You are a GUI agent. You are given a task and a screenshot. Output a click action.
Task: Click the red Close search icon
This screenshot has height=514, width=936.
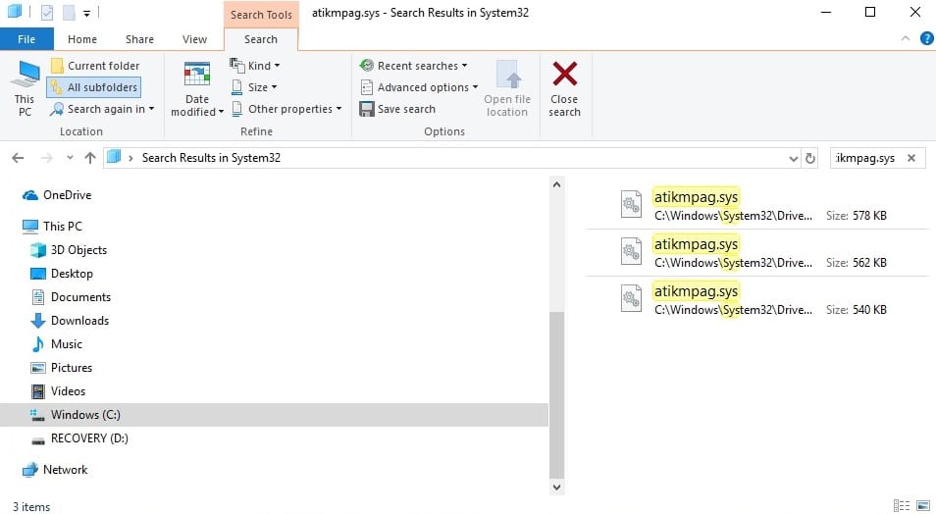pyautogui.click(x=564, y=76)
